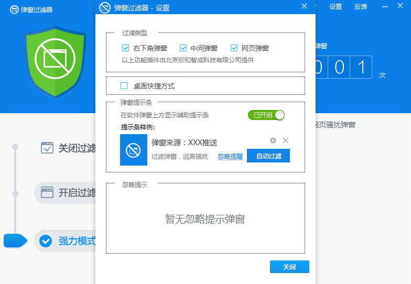
Task: Click the 开启过滤 window icon
Action: pos(47,193)
